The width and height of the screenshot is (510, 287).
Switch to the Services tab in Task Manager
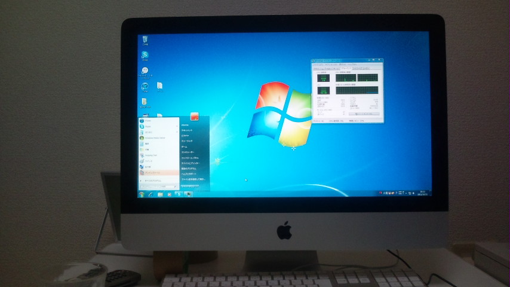336,69
